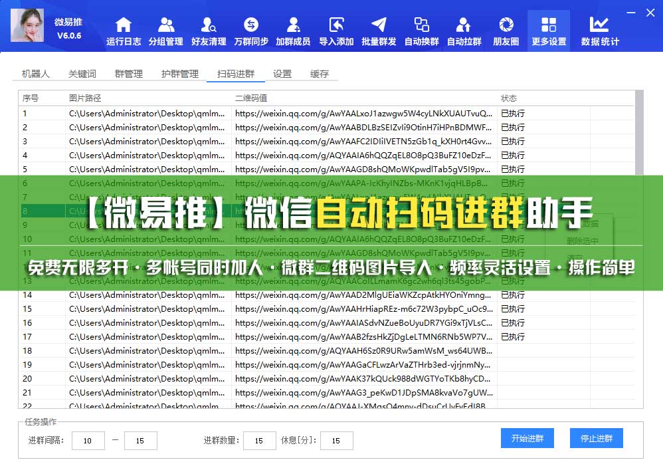663x466 pixels.
Task: Open 分组管理 group management
Action: (165, 31)
